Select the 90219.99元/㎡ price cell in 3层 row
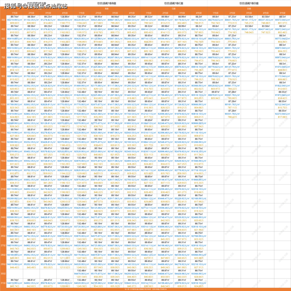This screenshot has height=291, width=291. (15, 20)
